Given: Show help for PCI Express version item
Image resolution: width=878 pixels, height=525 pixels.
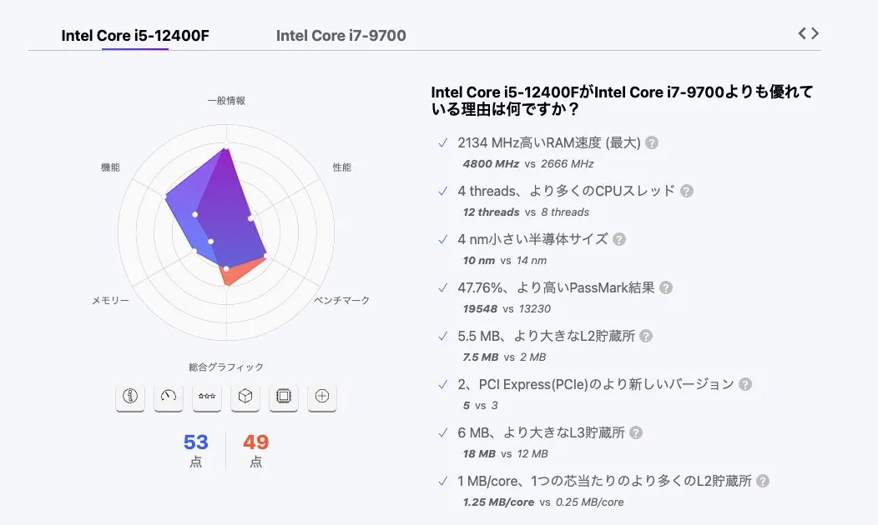Looking at the screenshot, I should pyautogui.click(x=745, y=384).
